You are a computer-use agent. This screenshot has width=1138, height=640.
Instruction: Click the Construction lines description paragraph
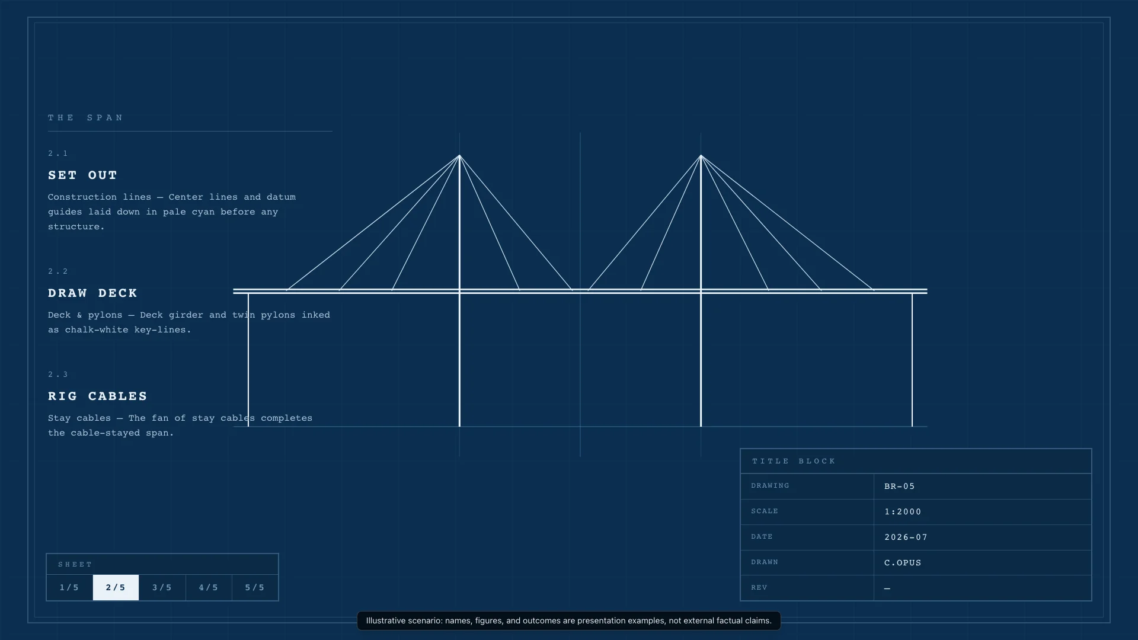(x=172, y=212)
